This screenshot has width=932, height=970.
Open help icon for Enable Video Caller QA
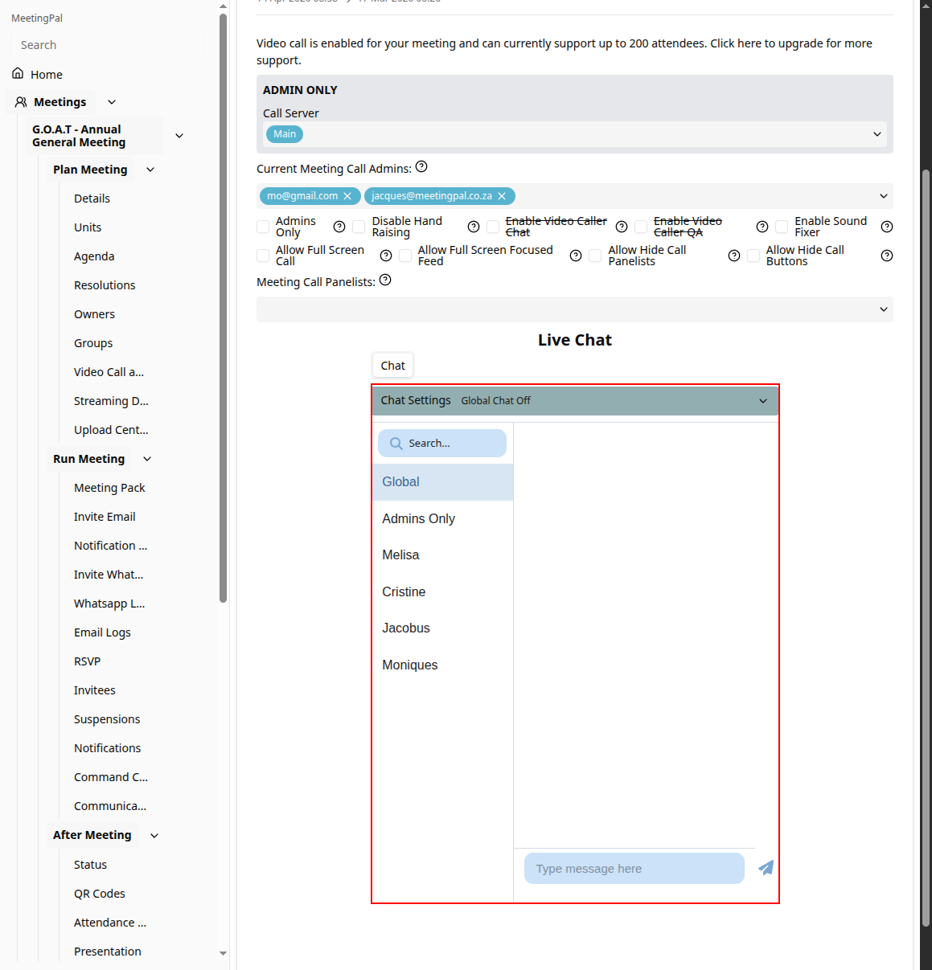click(762, 227)
